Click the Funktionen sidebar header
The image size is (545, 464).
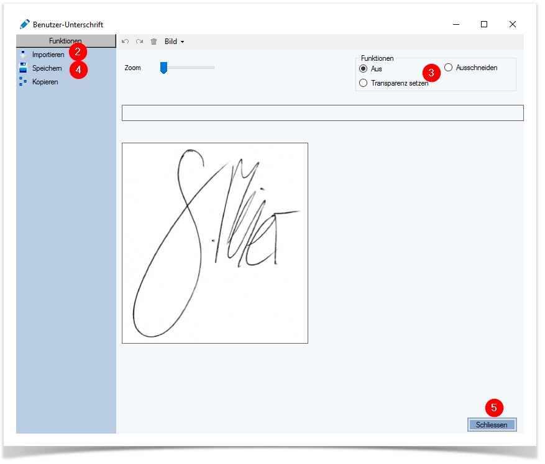66,41
